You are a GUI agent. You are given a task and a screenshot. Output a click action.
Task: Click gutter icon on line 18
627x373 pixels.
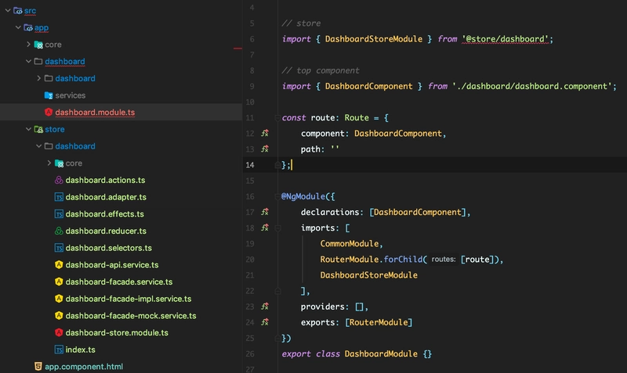(265, 228)
